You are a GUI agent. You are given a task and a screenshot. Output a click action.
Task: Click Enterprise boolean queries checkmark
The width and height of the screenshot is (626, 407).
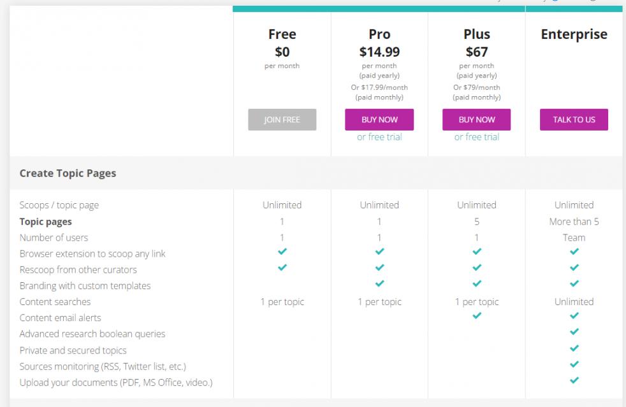pos(574,332)
